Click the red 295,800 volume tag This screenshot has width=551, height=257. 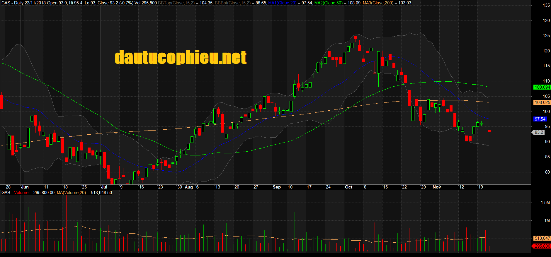pyautogui.click(x=542, y=246)
